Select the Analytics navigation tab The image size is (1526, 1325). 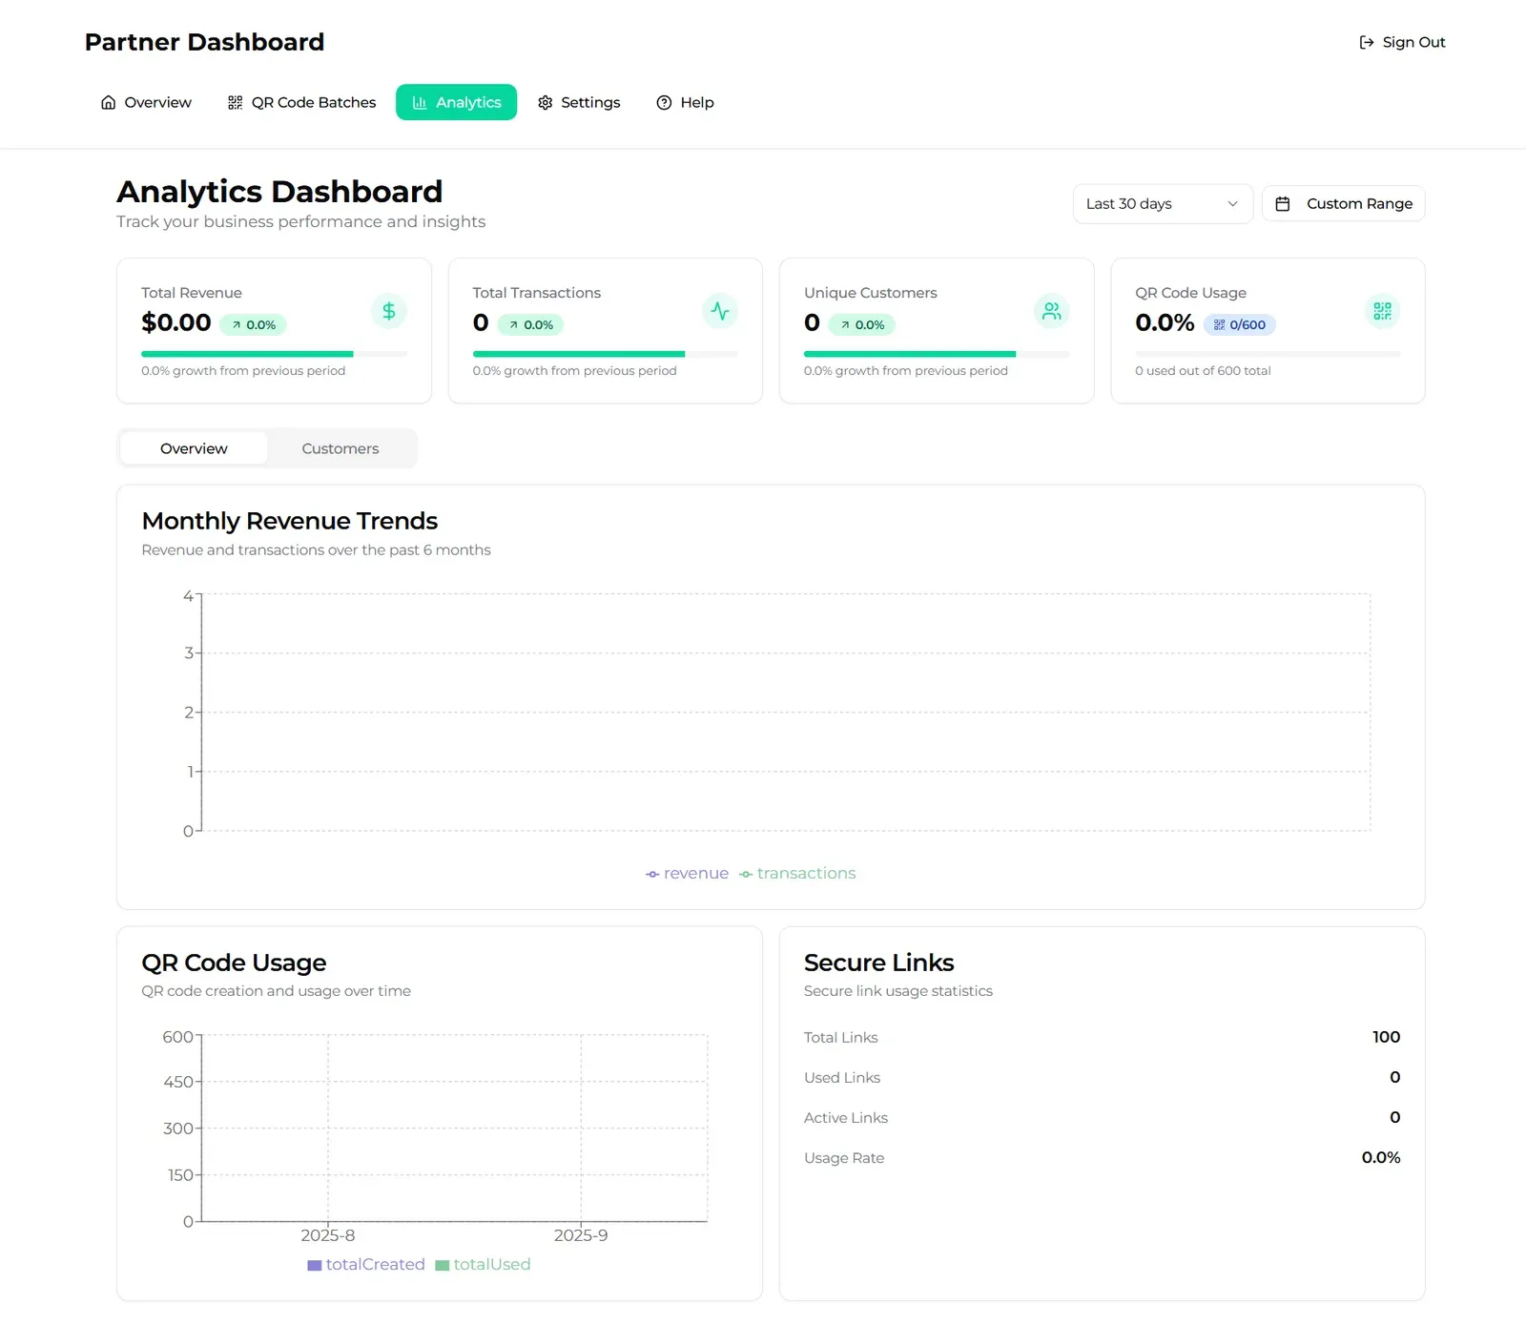point(456,102)
